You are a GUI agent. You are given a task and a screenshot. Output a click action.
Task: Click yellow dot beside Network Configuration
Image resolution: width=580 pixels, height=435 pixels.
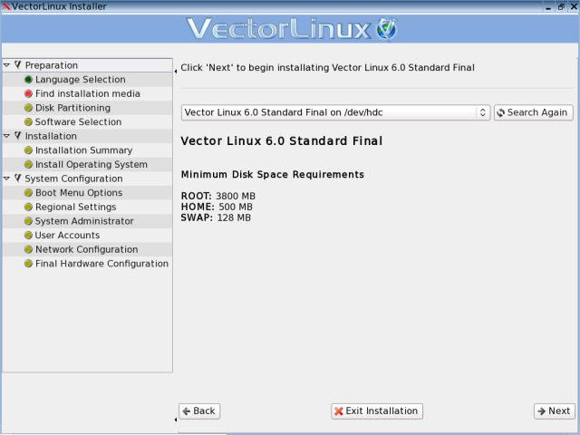(x=28, y=249)
